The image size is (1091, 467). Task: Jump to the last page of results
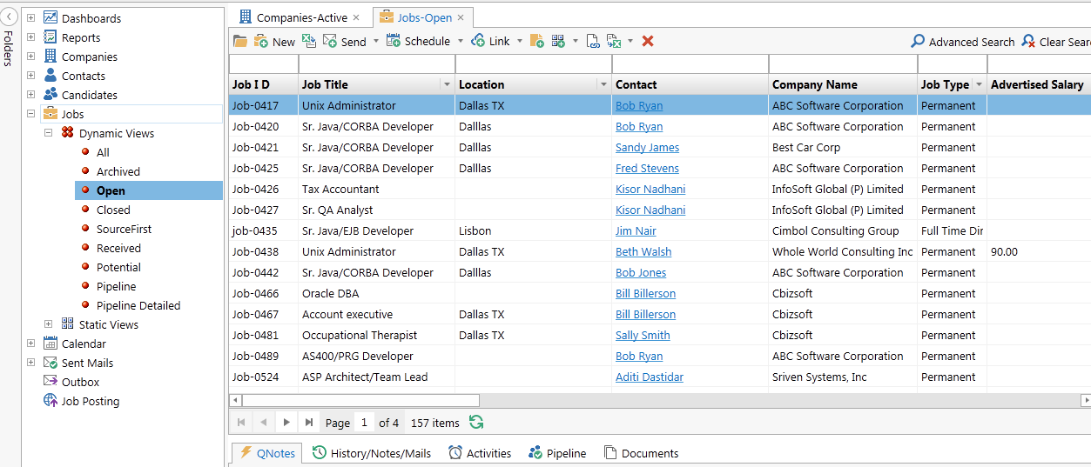pos(308,422)
